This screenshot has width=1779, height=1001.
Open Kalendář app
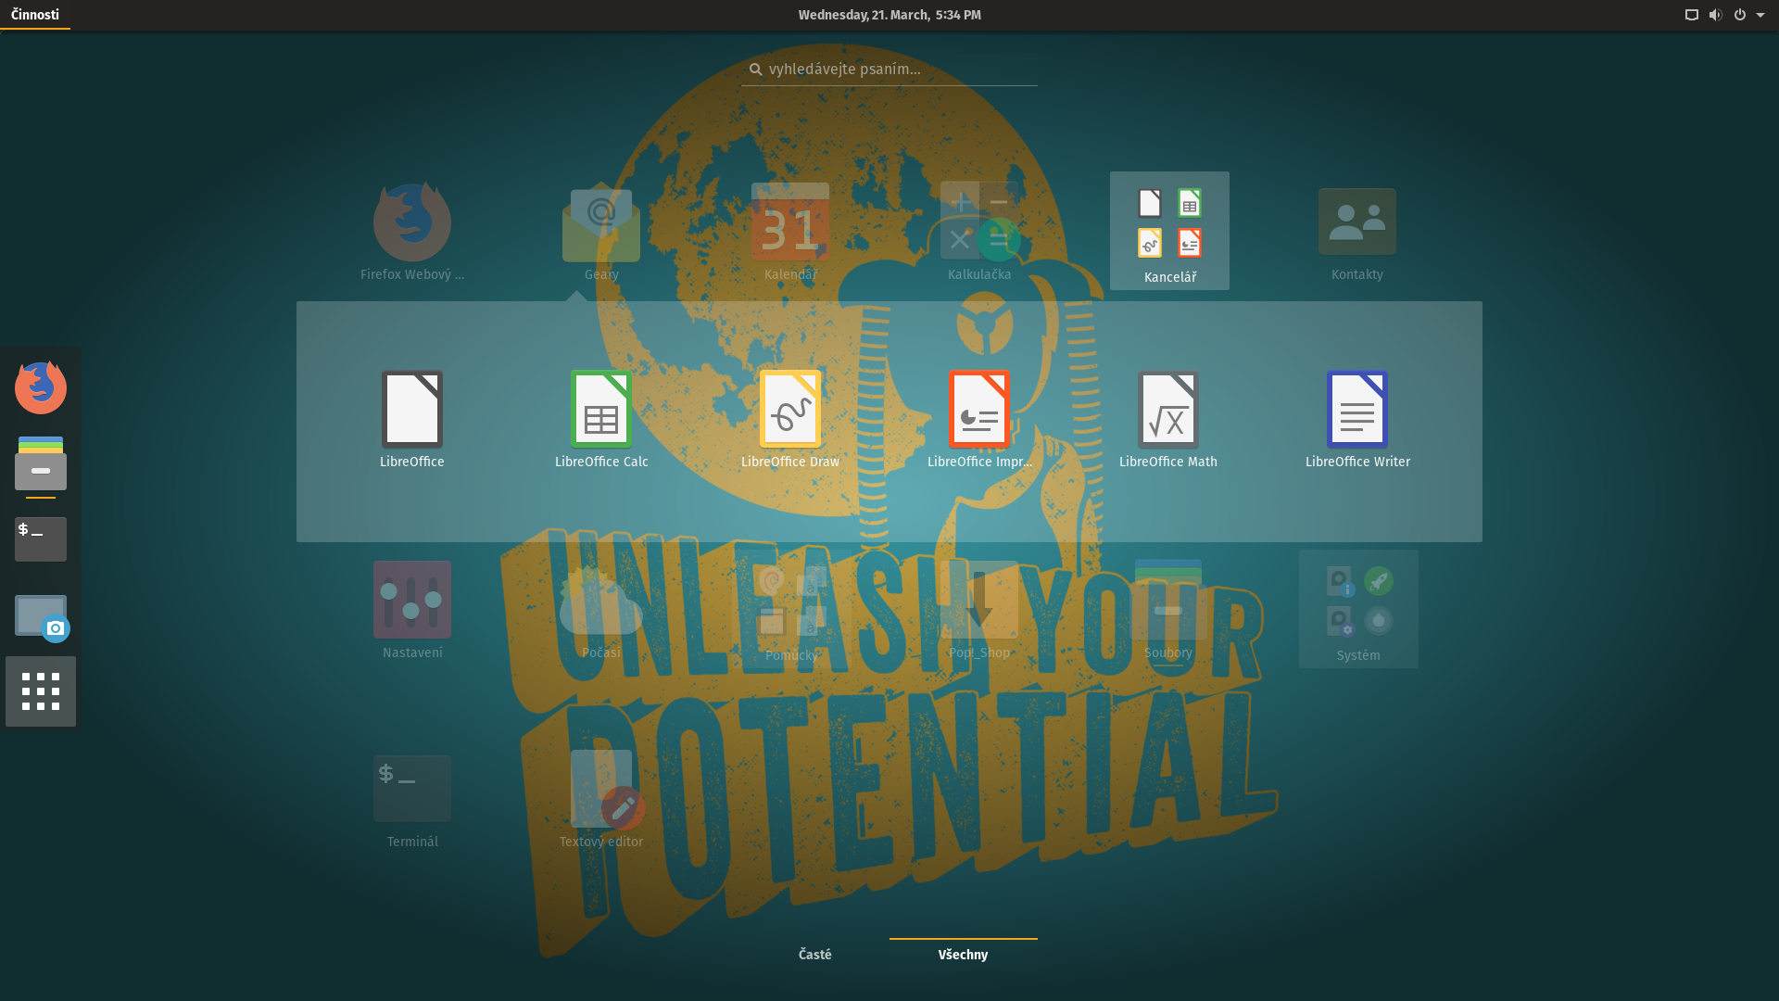click(x=790, y=222)
